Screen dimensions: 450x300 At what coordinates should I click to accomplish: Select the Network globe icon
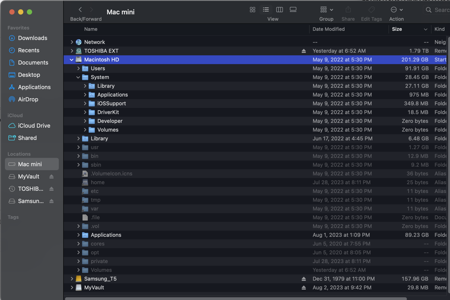(x=79, y=42)
